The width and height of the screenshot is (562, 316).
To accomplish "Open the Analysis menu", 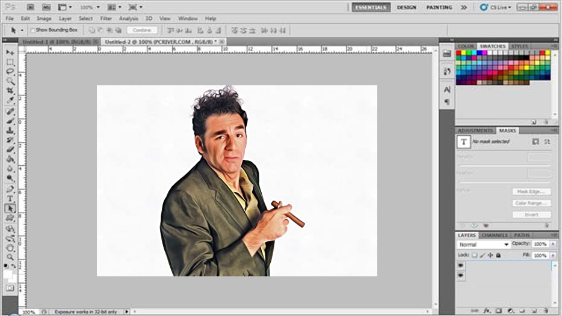I will pyautogui.click(x=128, y=19).
